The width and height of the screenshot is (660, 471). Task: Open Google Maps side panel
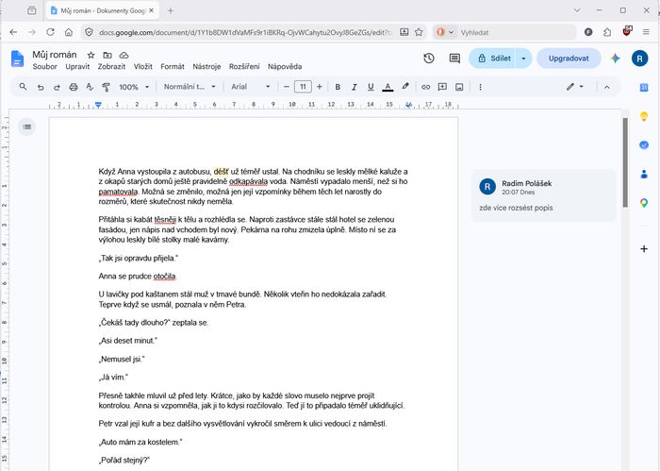click(x=644, y=203)
